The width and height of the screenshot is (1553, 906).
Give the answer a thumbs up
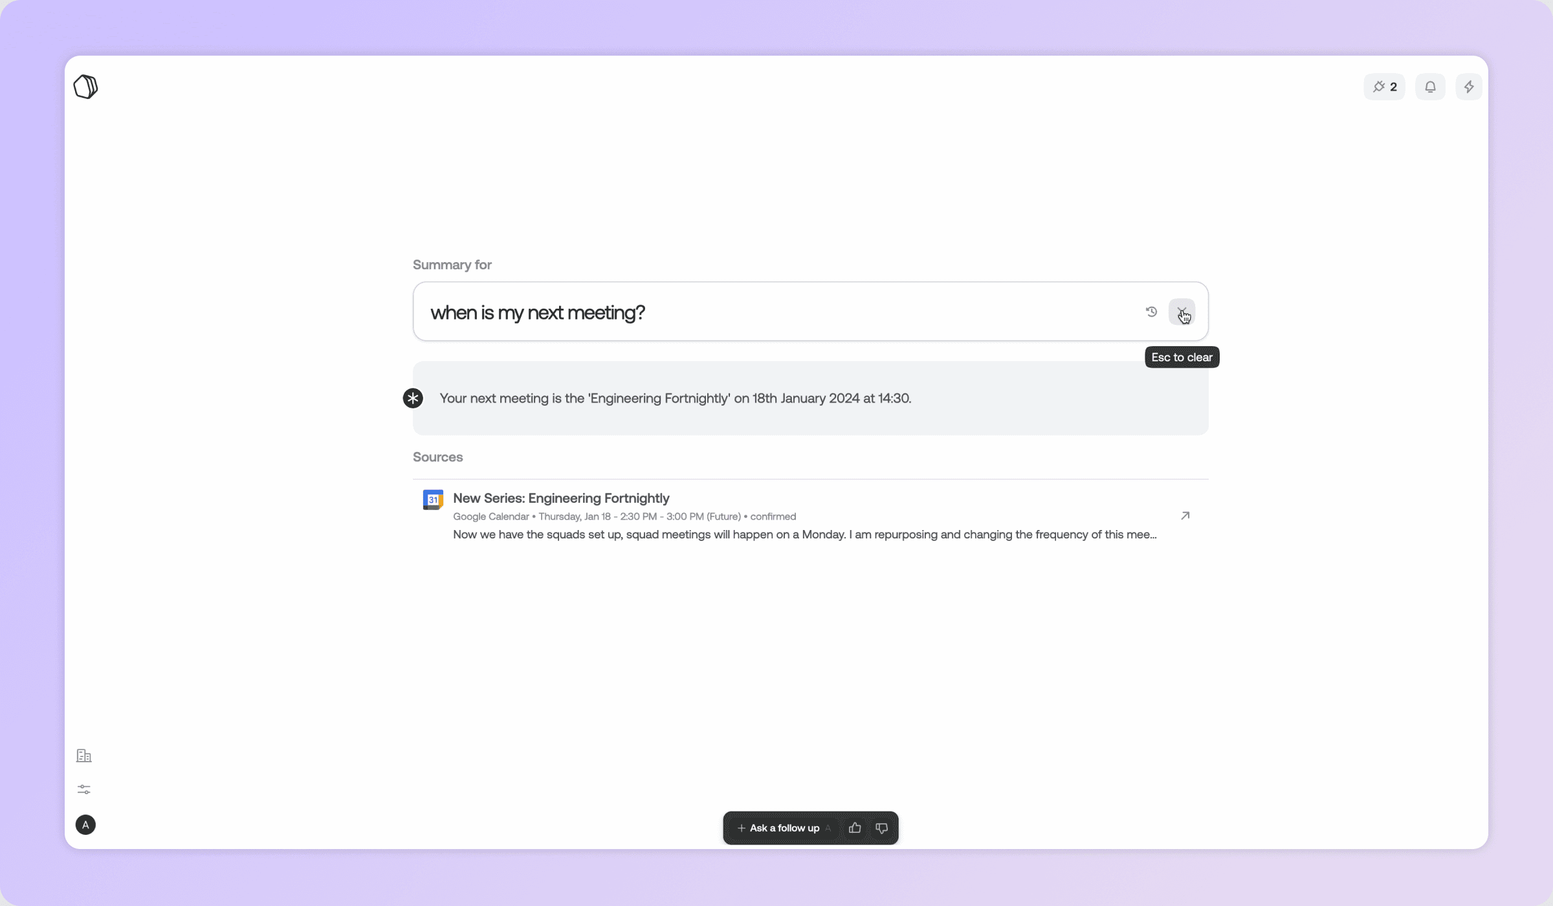(855, 828)
